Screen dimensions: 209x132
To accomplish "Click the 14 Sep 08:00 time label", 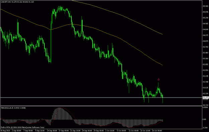I will point(52,131).
